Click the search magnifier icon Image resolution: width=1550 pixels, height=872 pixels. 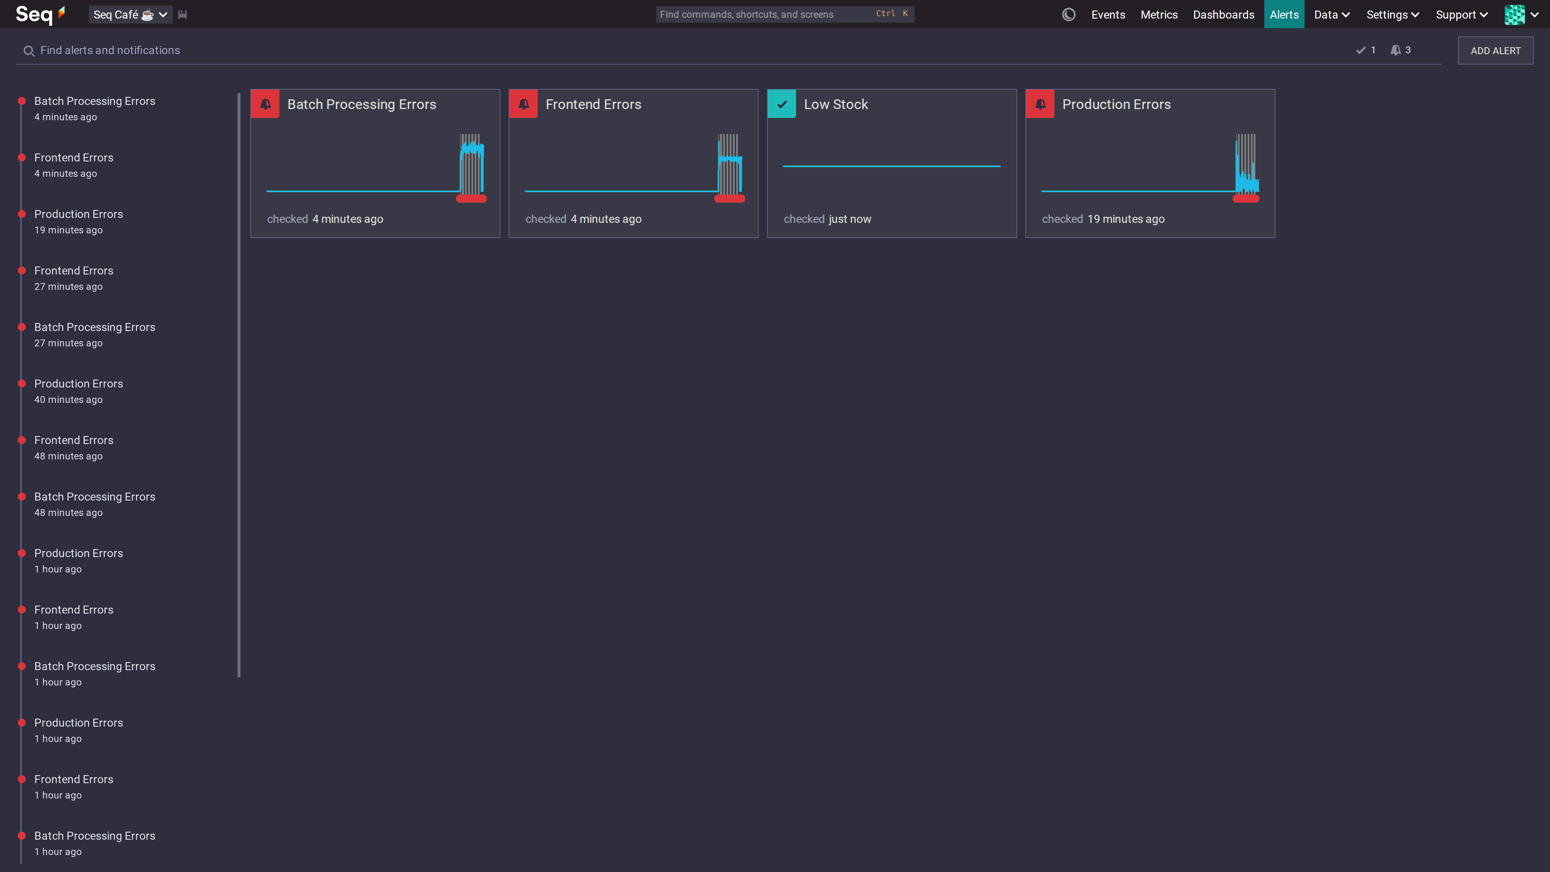click(28, 50)
